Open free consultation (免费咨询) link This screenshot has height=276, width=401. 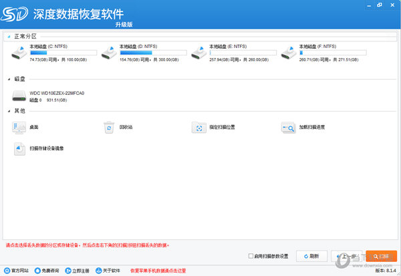tap(47, 271)
